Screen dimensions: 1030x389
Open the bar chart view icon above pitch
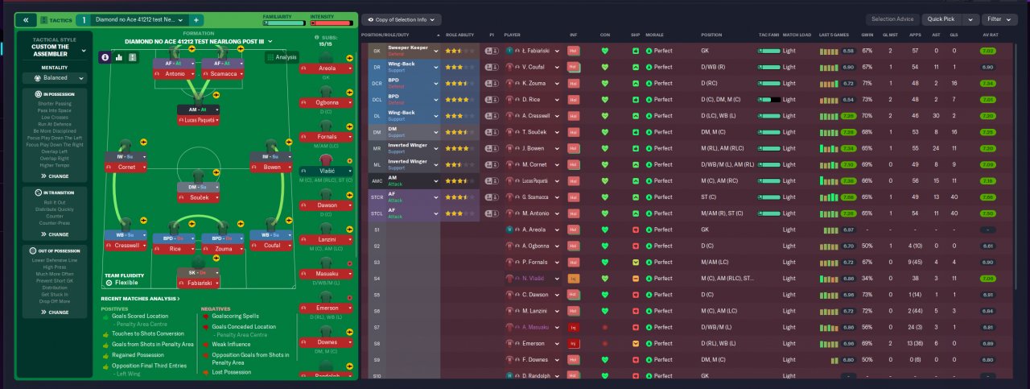(119, 57)
